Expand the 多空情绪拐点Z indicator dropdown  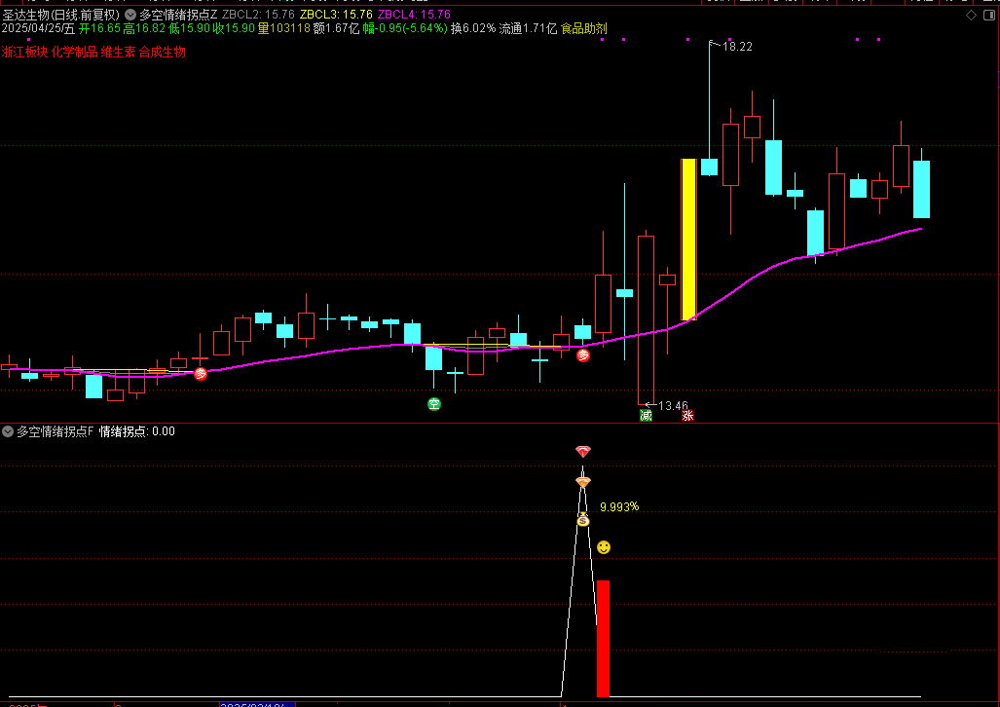[x=130, y=15]
